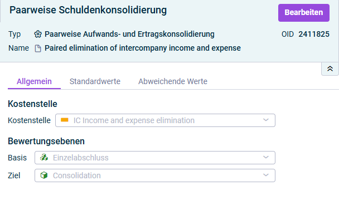Open the Kostenstelle dropdown arrow
This screenshot has width=339, height=205.
click(266, 120)
